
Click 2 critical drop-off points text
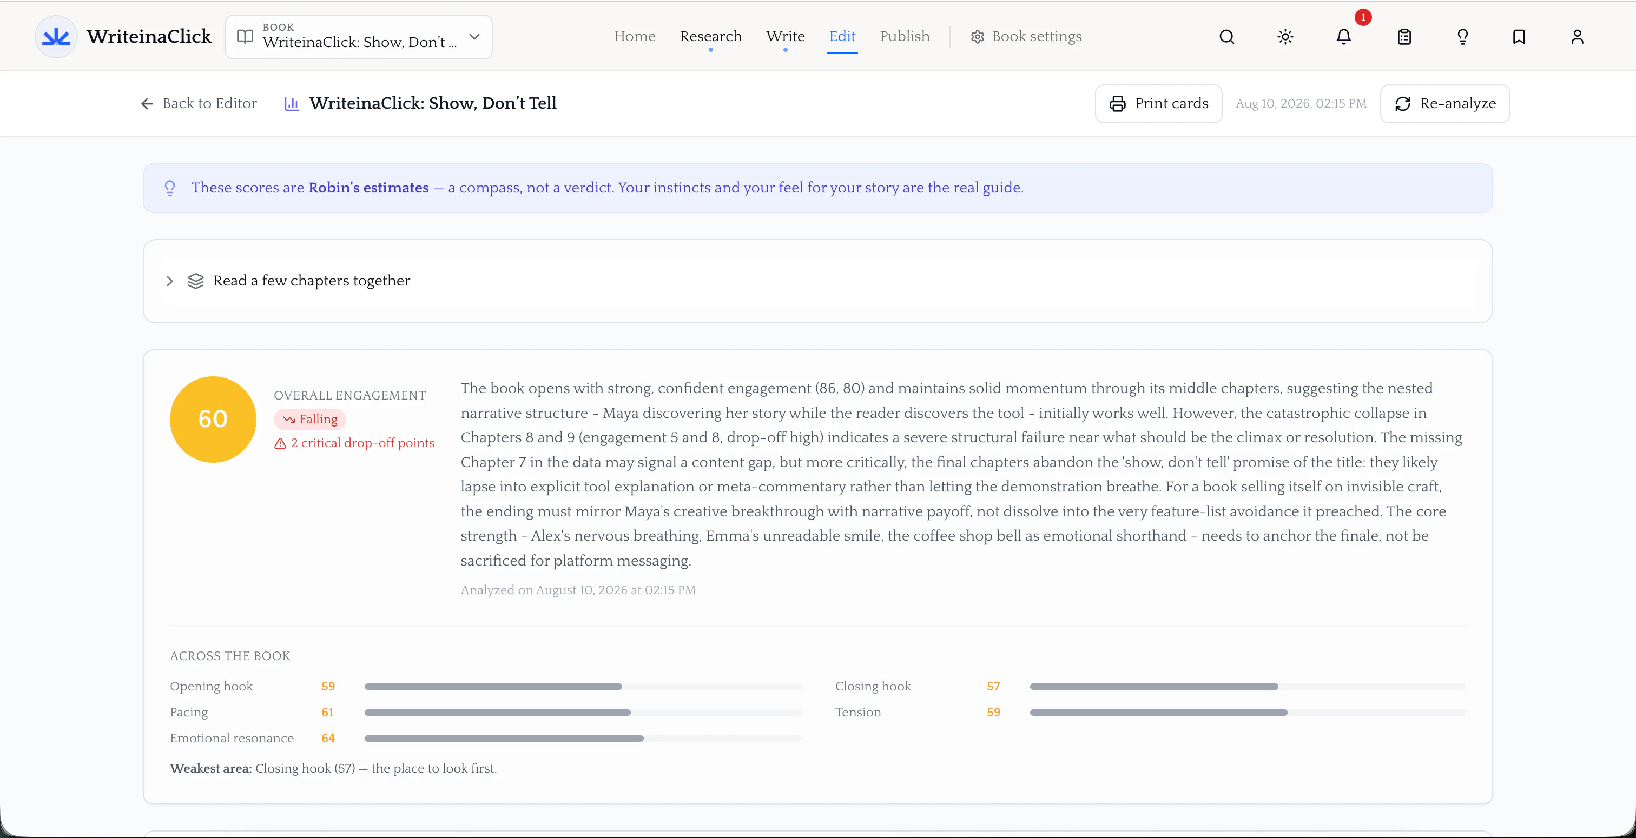tap(362, 443)
